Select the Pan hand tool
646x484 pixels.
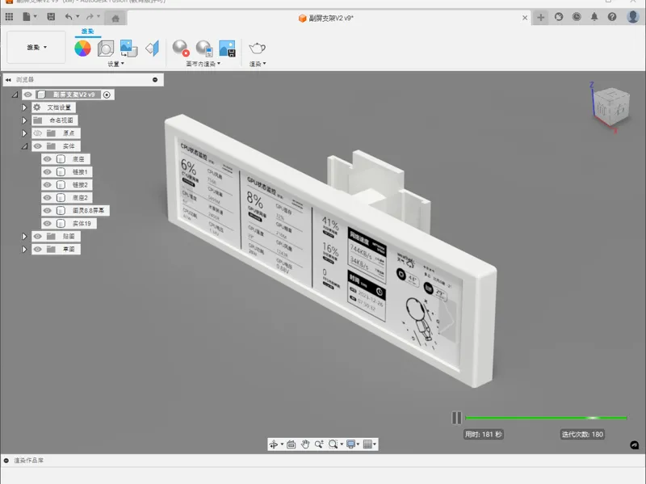(x=305, y=444)
